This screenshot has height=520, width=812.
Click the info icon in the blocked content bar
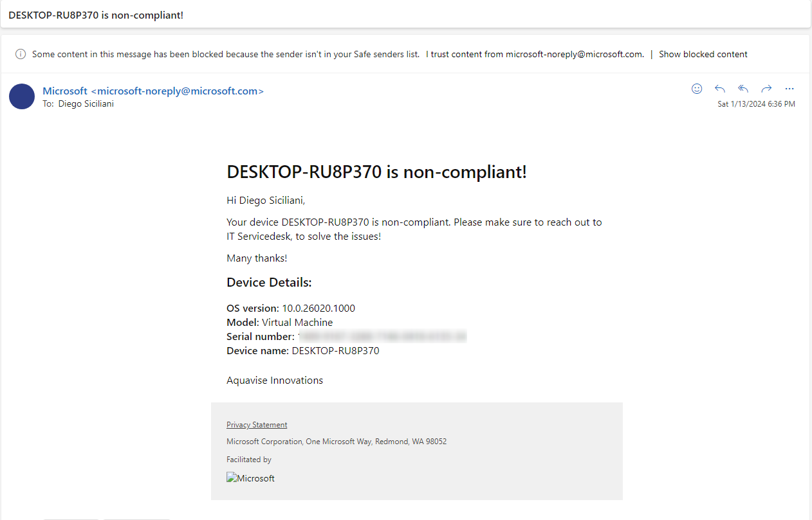tap(21, 54)
